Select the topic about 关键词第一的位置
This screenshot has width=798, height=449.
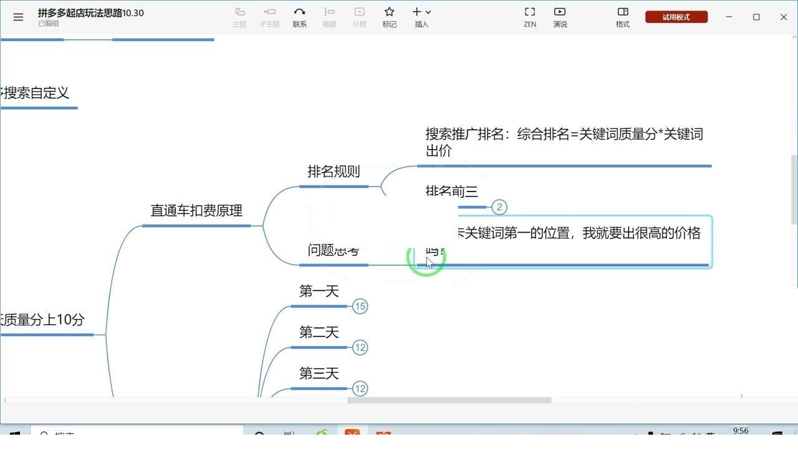point(563,241)
